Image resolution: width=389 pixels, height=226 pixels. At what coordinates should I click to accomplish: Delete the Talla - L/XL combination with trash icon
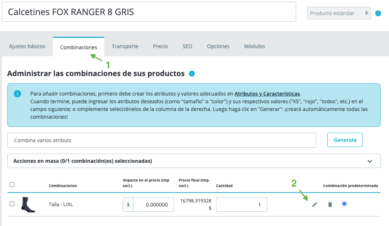330,204
